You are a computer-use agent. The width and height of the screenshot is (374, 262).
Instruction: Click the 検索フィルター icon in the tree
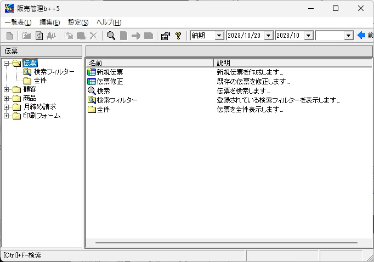click(x=27, y=72)
